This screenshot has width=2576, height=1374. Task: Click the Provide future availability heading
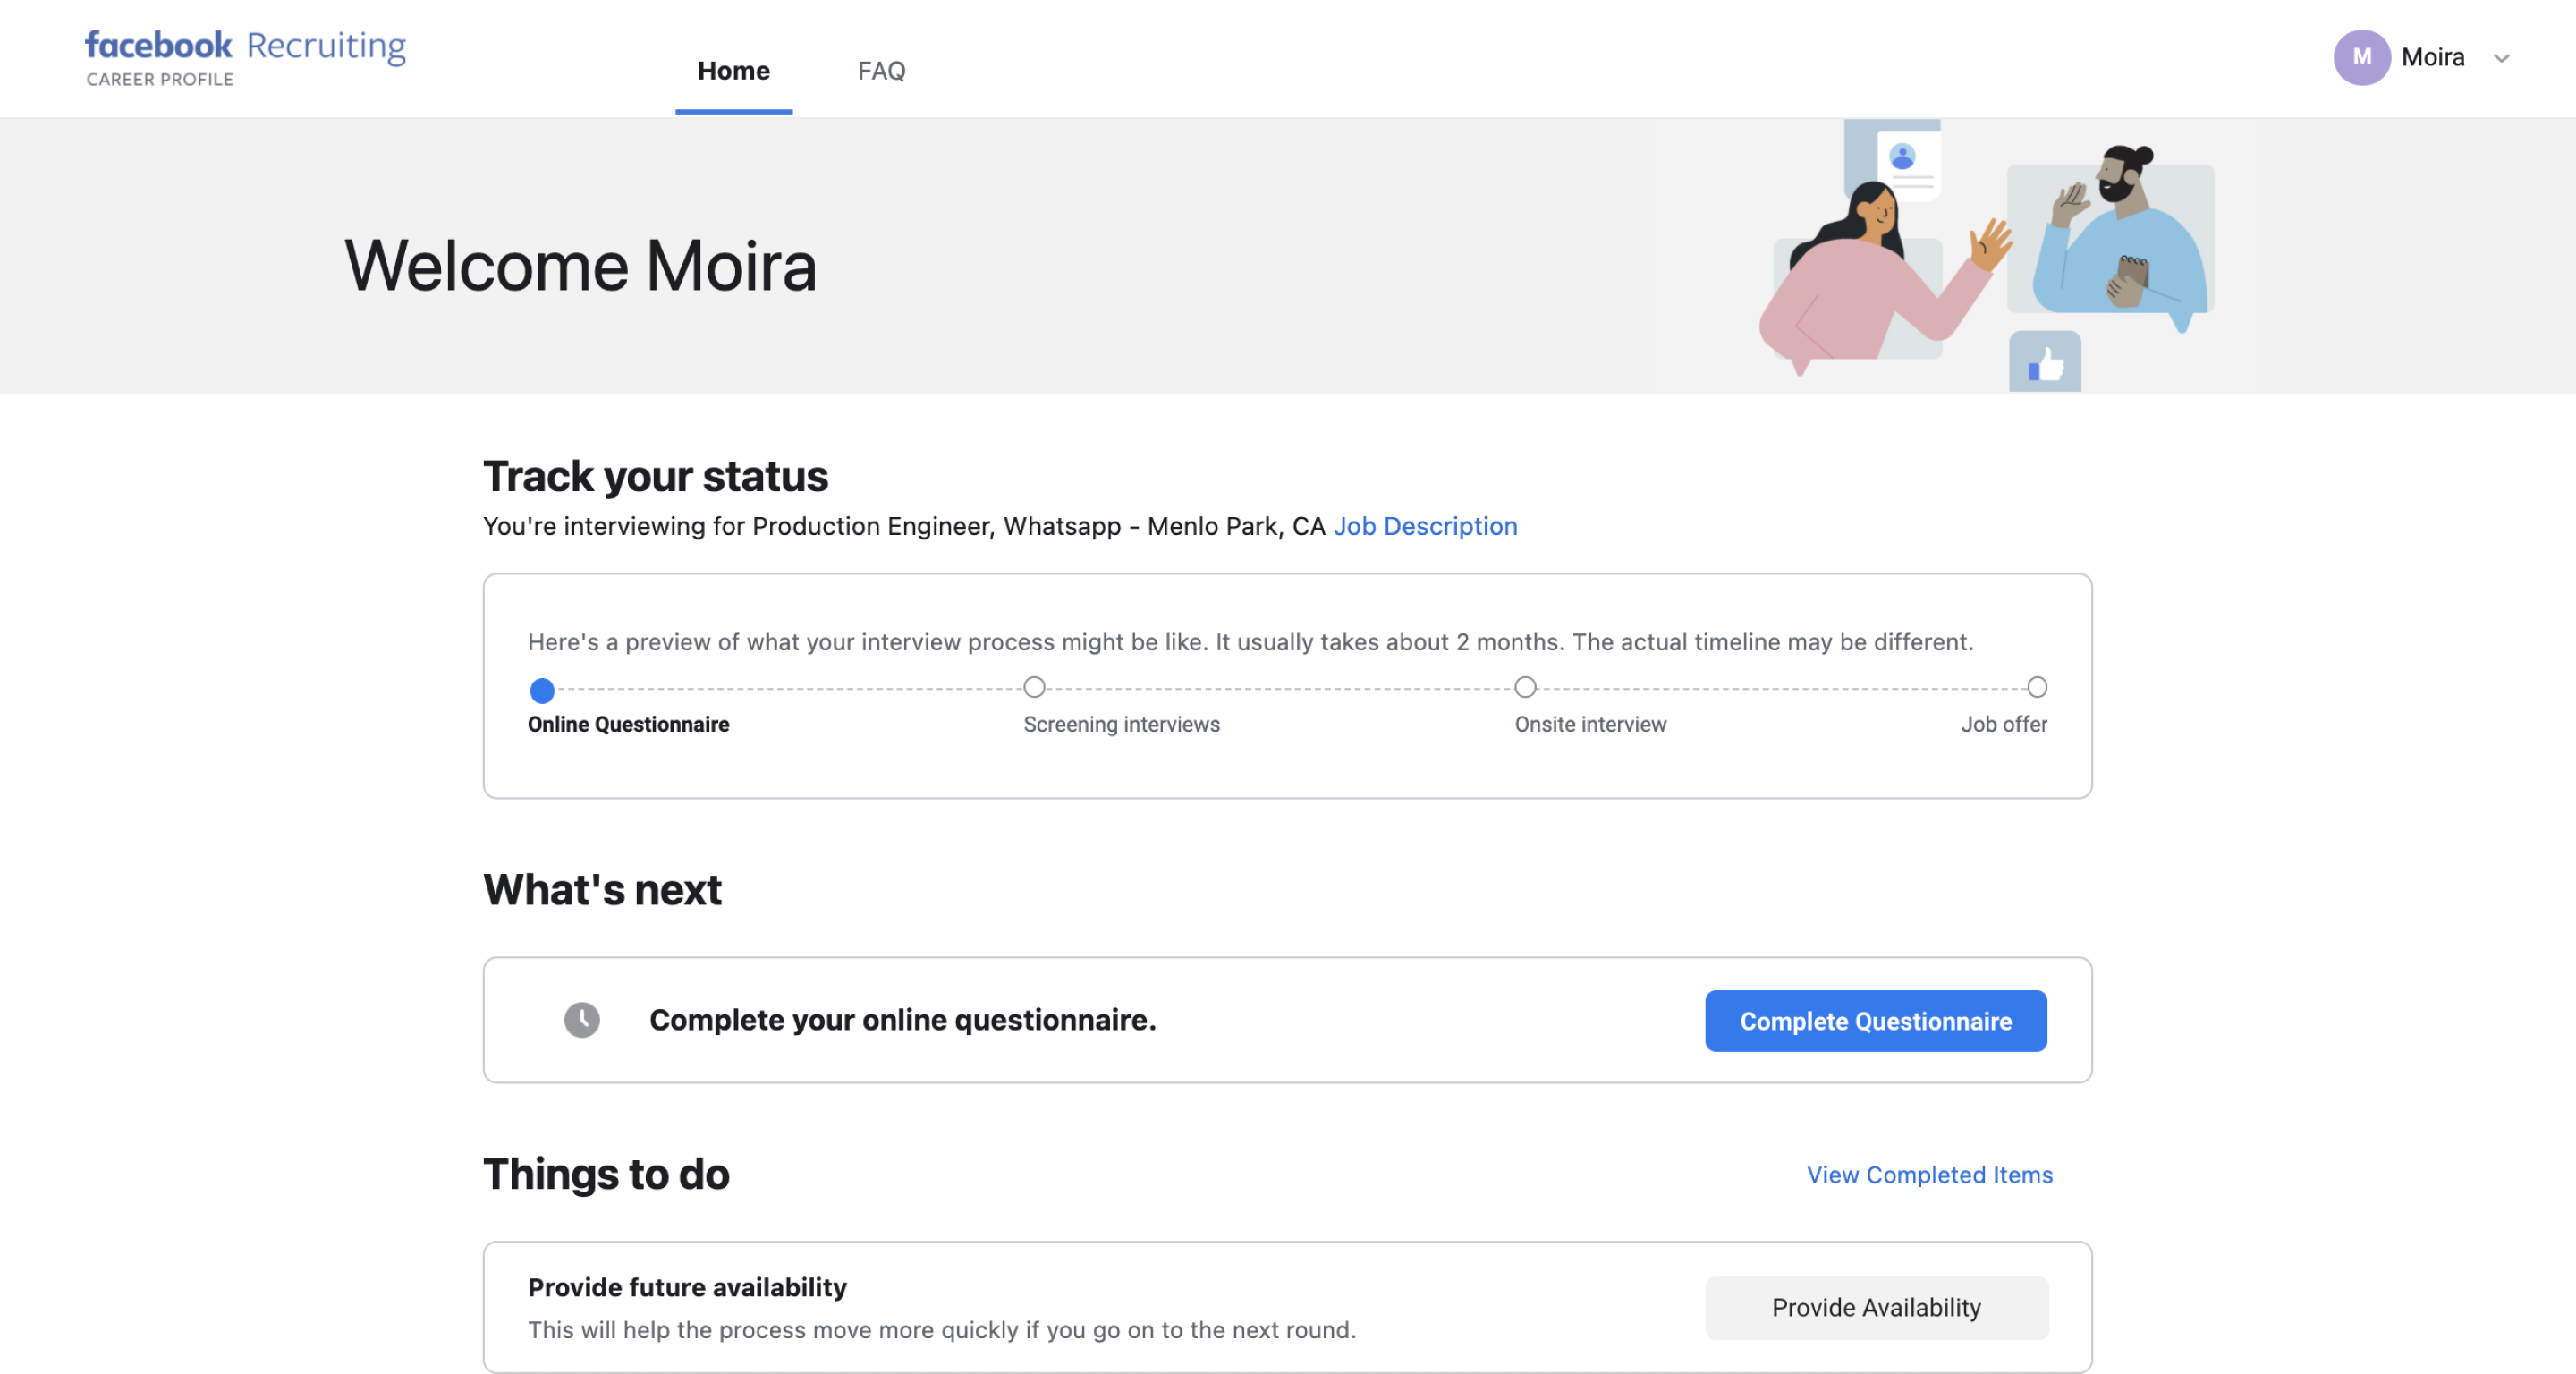pos(687,1287)
